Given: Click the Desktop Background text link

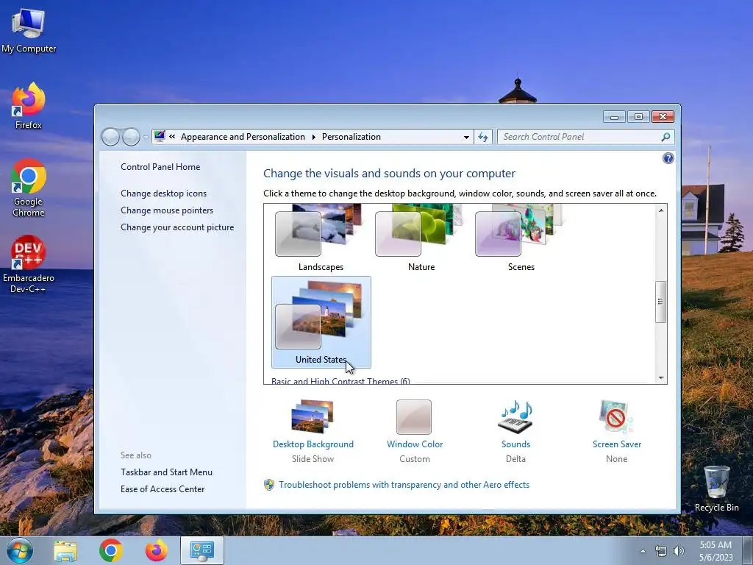Looking at the screenshot, I should click(313, 444).
